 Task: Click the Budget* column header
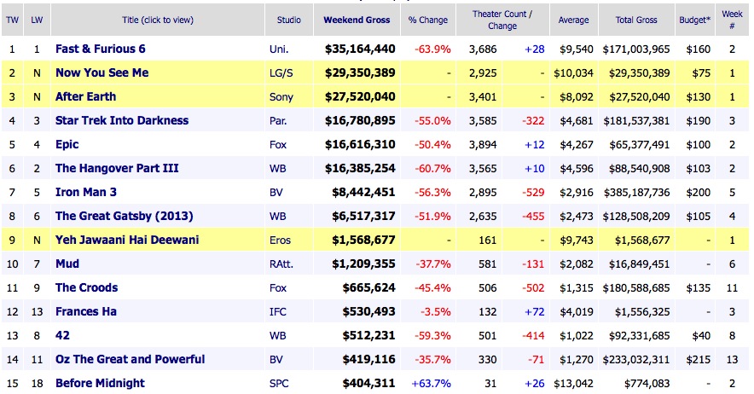click(695, 20)
